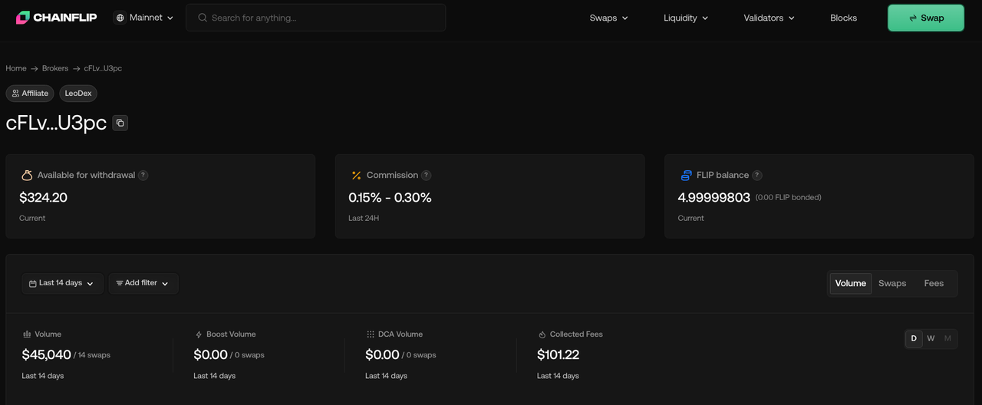Select the weekly W interval toggle
Image resolution: width=982 pixels, height=405 pixels.
[x=931, y=338]
